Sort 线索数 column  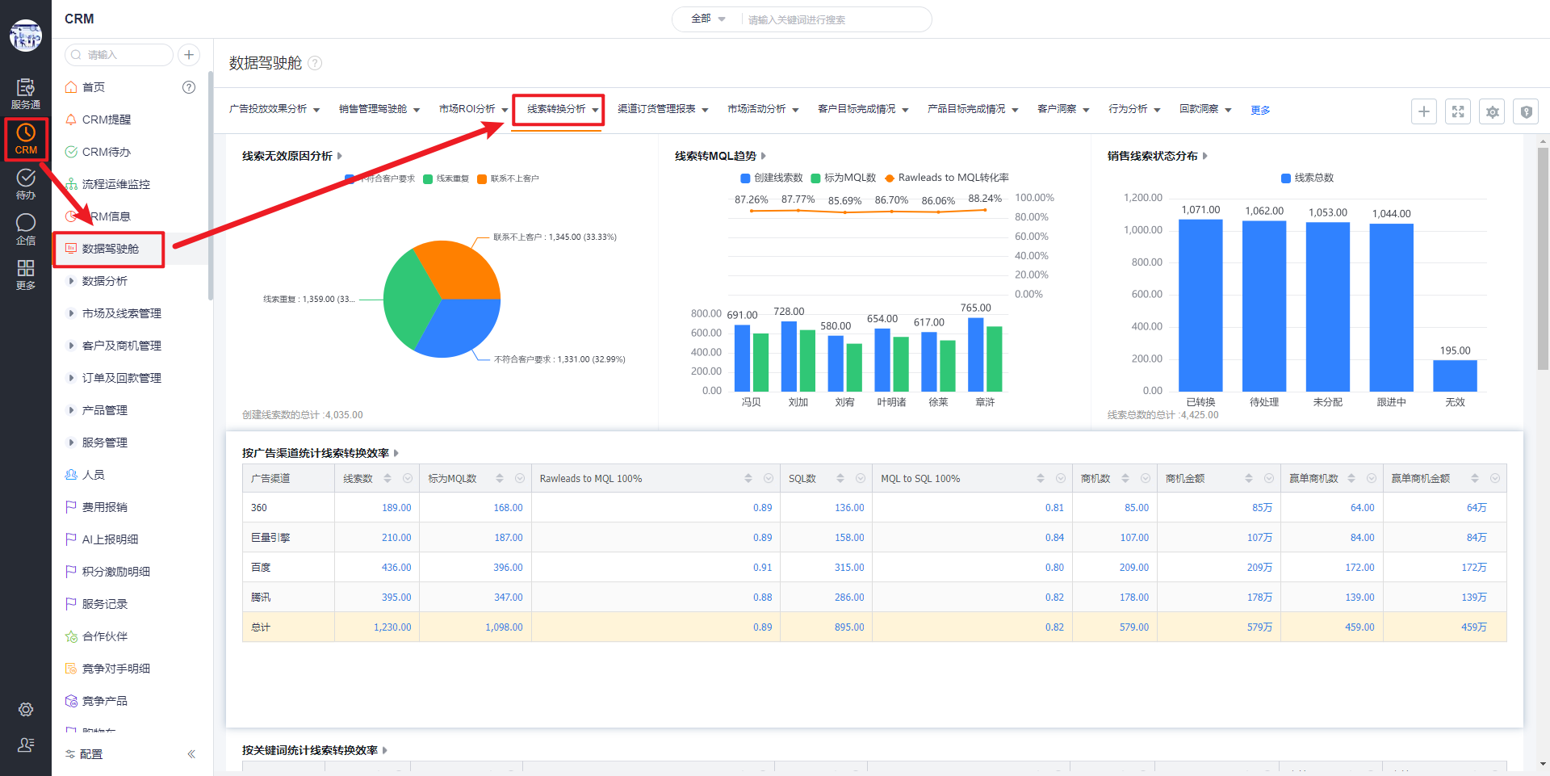(387, 479)
